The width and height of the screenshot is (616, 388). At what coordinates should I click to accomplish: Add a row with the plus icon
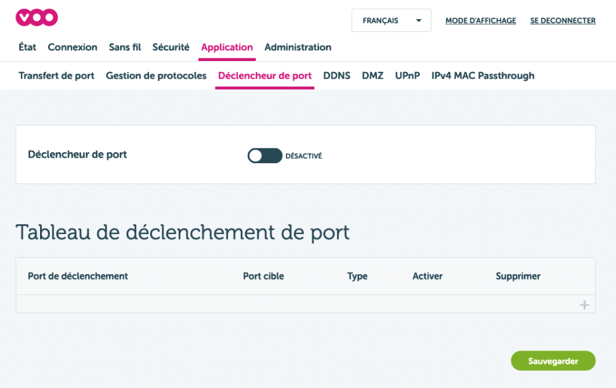[584, 305]
